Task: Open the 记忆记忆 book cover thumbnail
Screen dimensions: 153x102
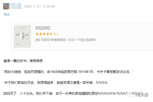Action: point(22,36)
